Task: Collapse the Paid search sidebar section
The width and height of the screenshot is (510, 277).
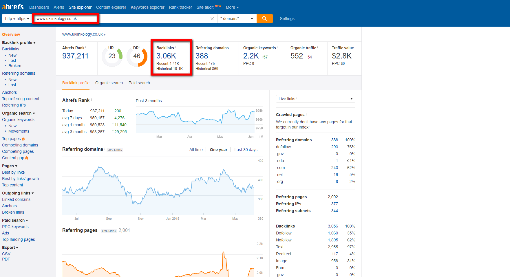Action: [x=15, y=220]
